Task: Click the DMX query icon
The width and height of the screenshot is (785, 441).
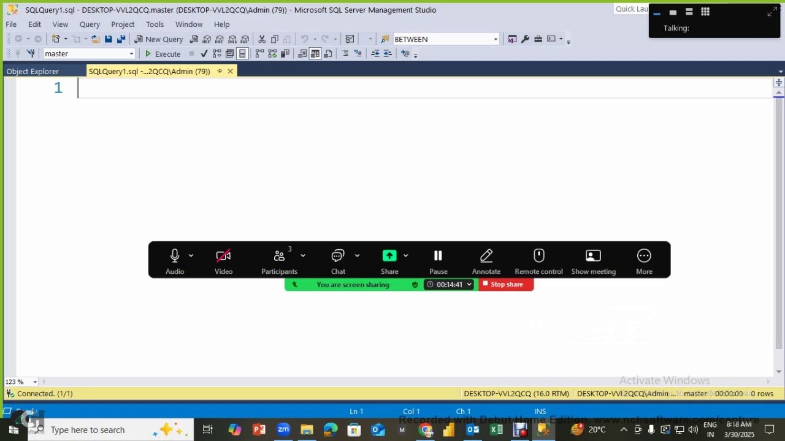Action: tap(220, 39)
